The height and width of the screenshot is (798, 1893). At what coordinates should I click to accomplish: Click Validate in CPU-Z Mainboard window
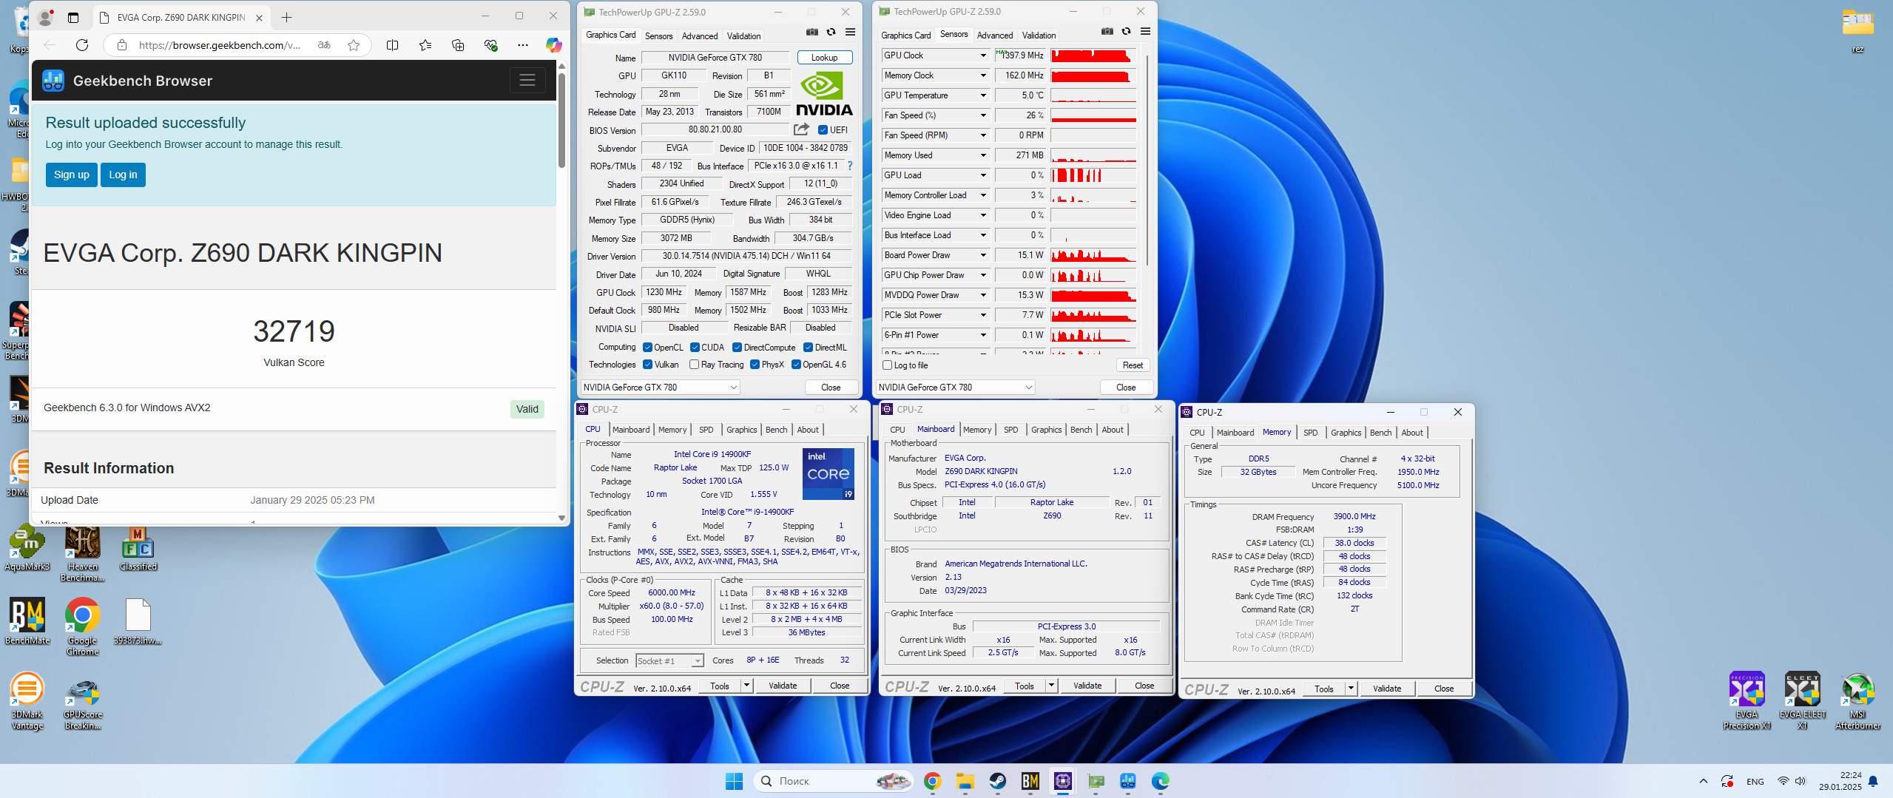tap(1087, 686)
